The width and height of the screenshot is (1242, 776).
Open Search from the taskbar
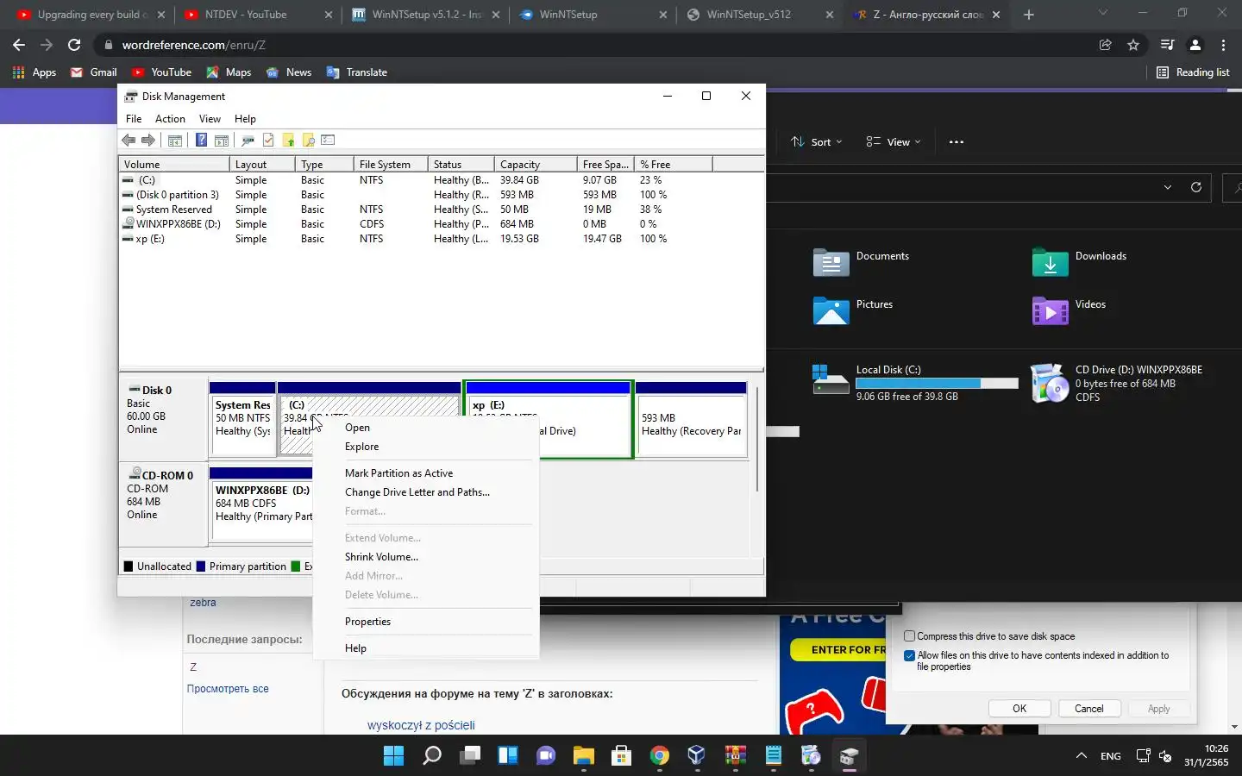click(431, 756)
